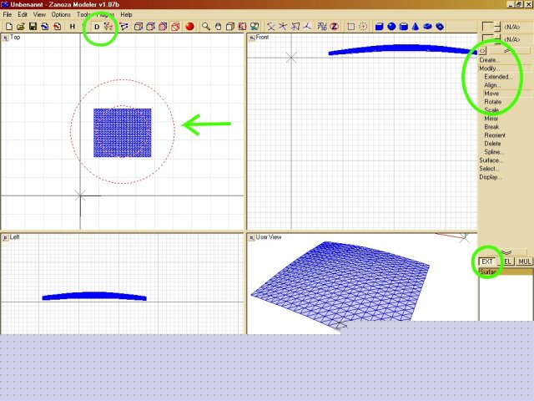Expand the Surface... command group
Screen dimensions: 534x401
coord(491,160)
